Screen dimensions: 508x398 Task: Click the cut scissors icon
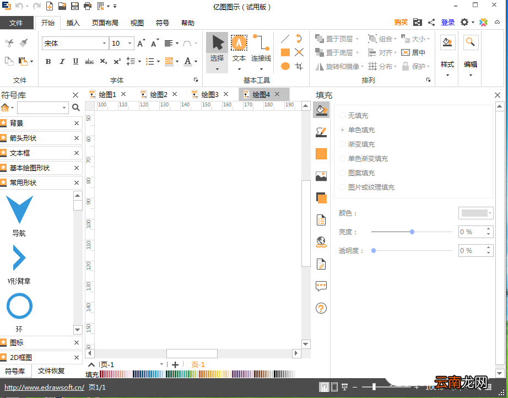coord(9,43)
